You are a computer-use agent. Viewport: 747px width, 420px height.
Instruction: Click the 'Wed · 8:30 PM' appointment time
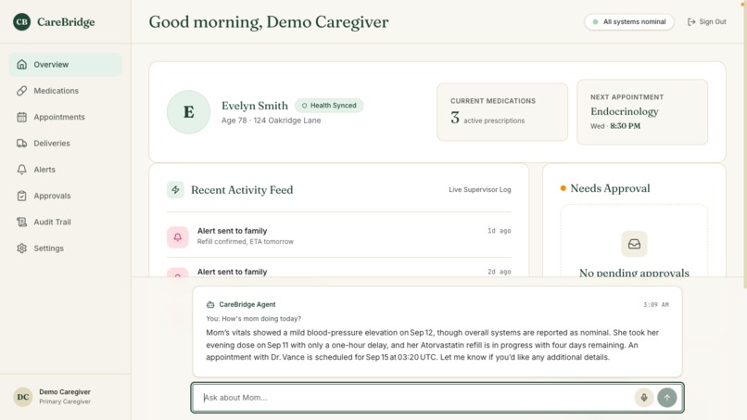[x=615, y=126]
